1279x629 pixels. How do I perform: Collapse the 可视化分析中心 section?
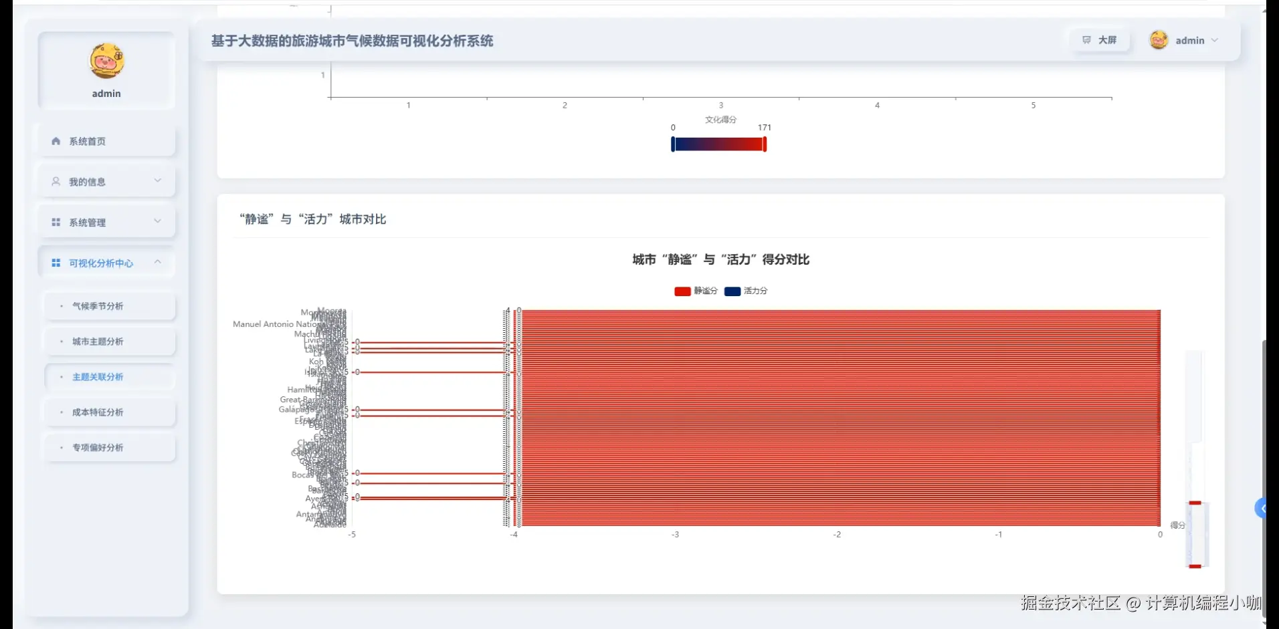click(105, 263)
